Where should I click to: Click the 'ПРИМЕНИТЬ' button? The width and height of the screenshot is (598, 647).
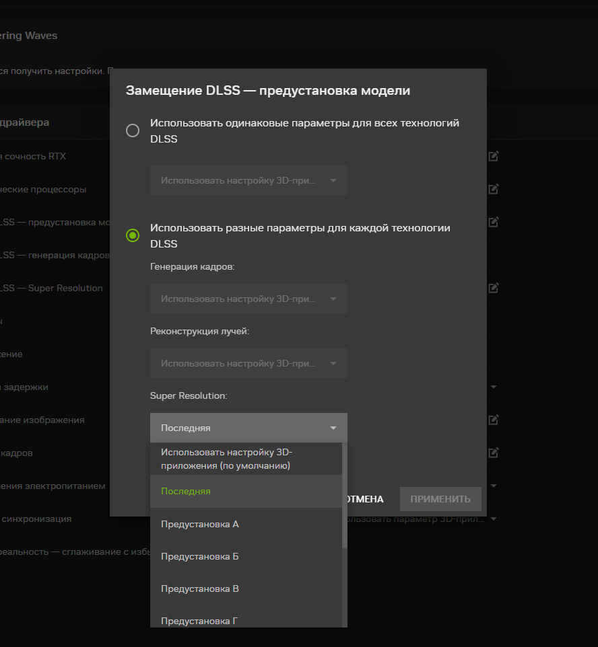pos(440,499)
